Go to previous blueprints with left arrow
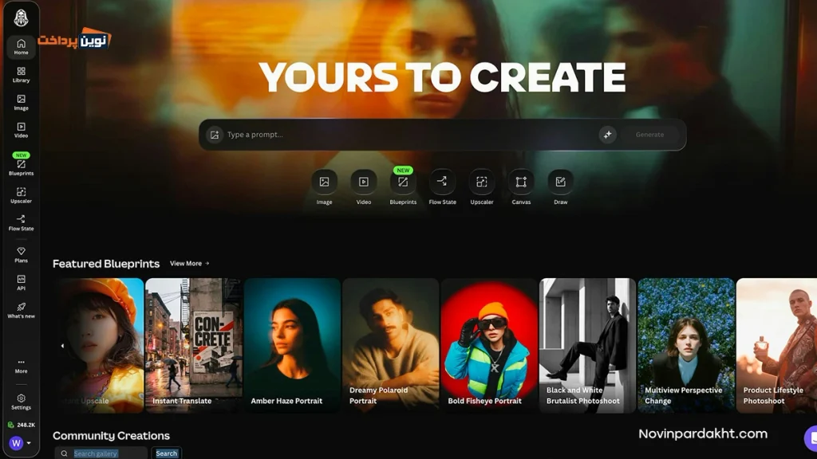 [x=62, y=346]
